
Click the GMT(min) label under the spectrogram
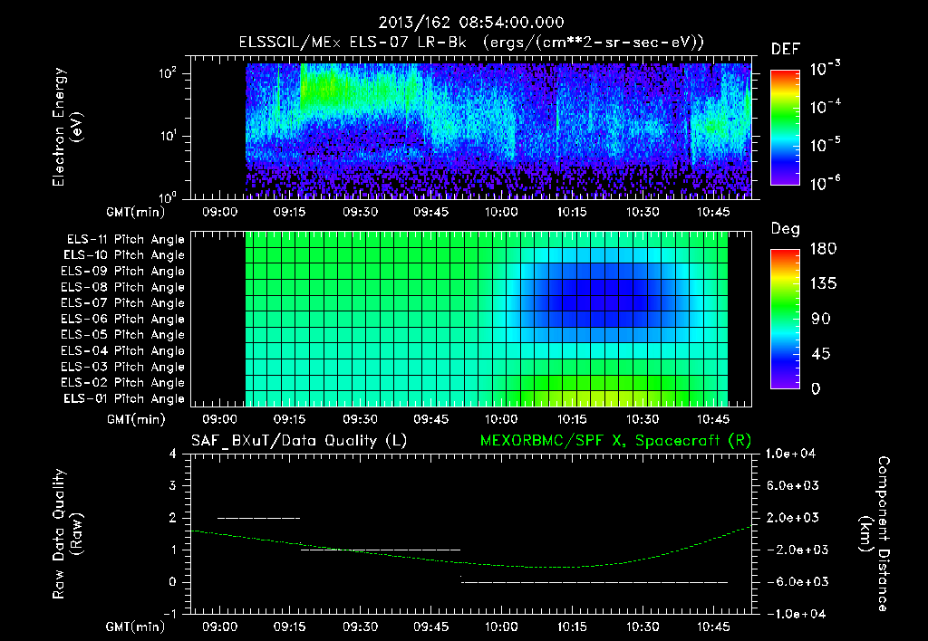coord(136,212)
